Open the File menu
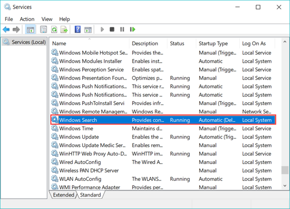The height and width of the screenshot is (209, 290). coord(9,19)
